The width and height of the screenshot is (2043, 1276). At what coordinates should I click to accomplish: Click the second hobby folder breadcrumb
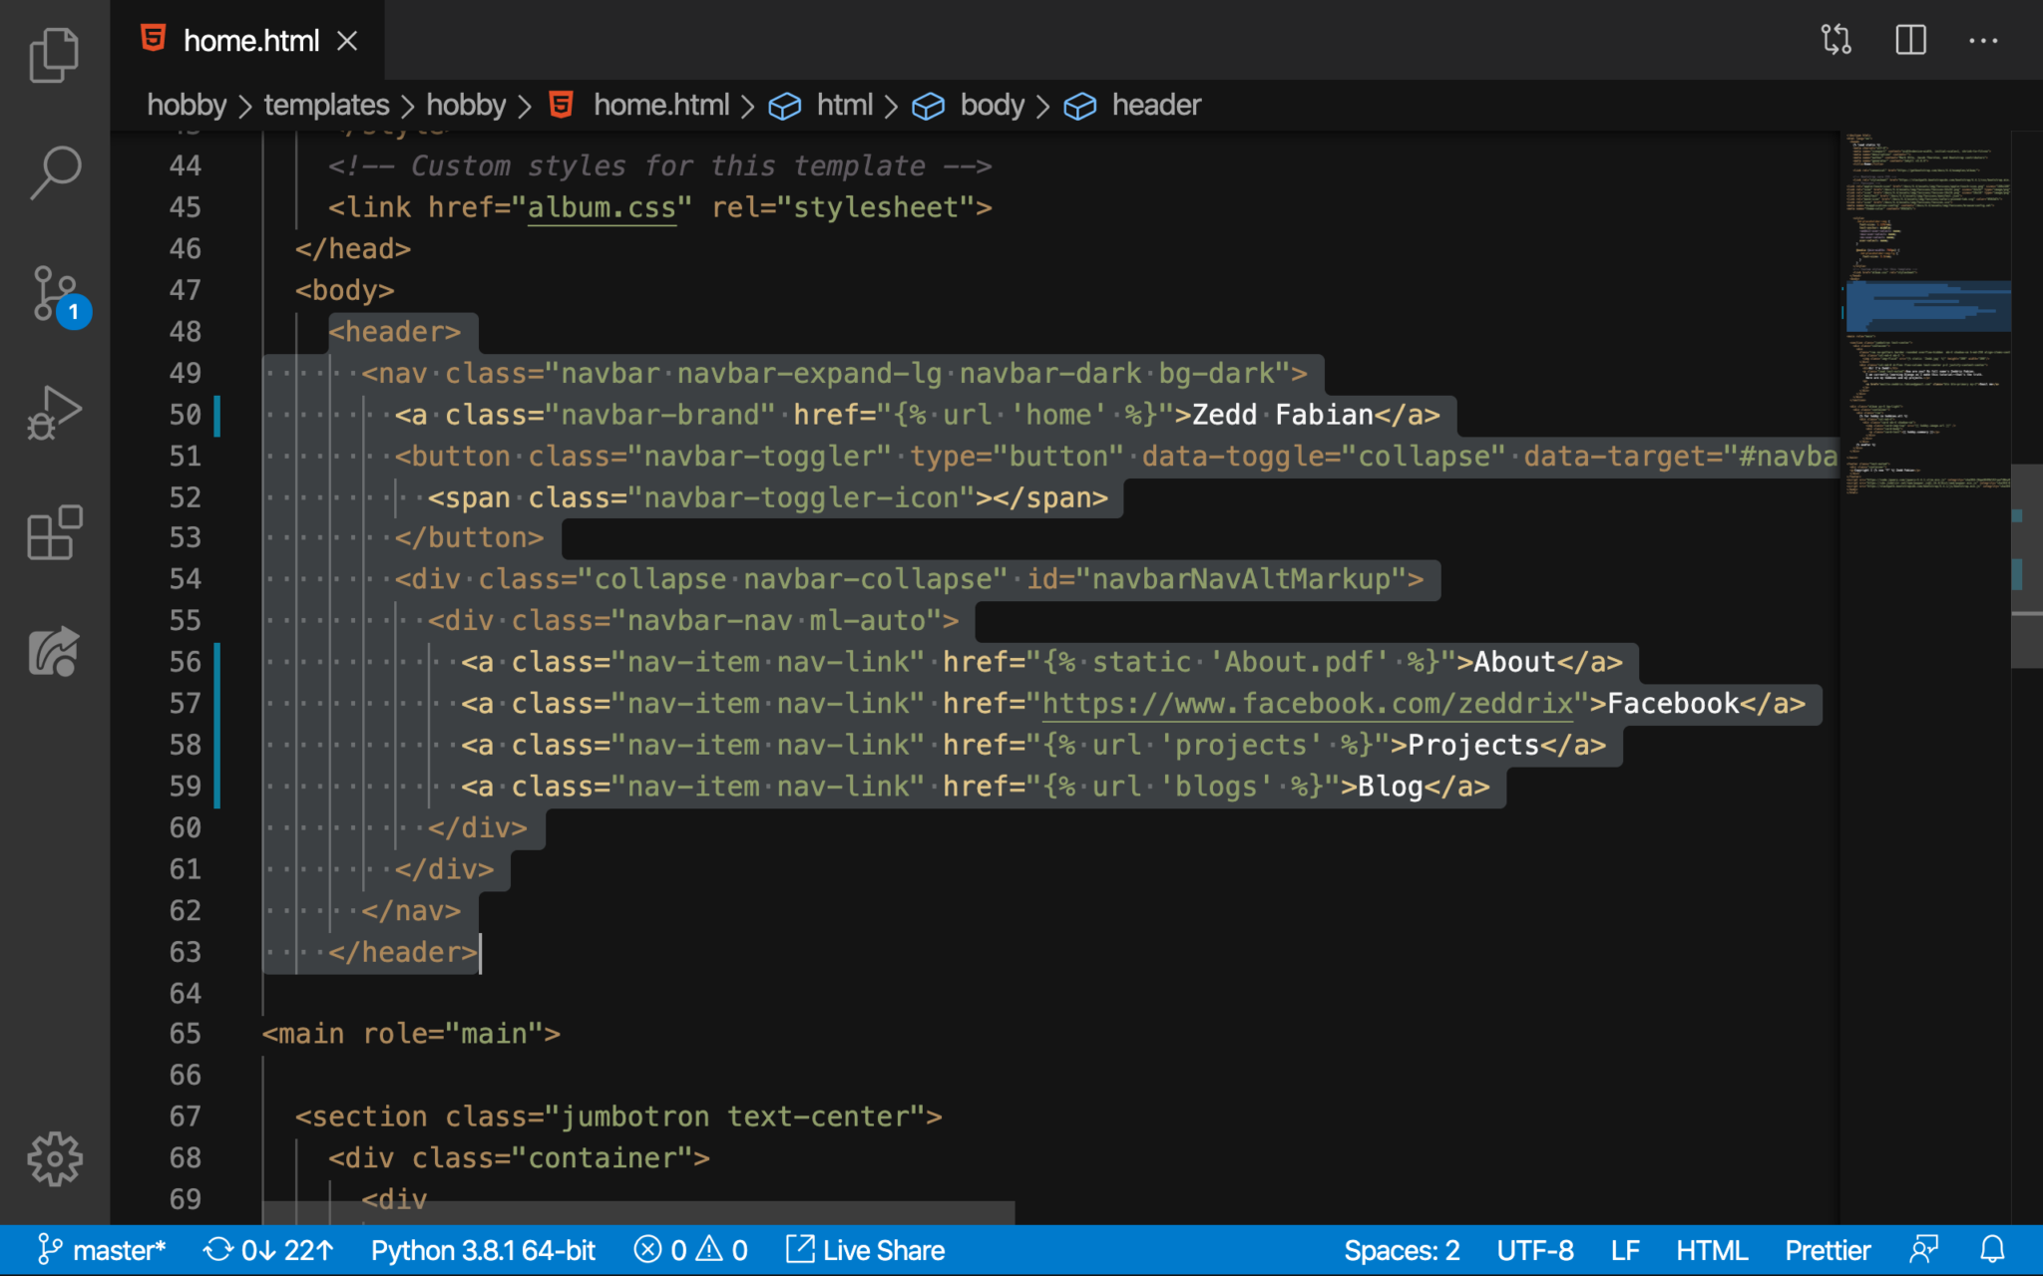point(466,105)
